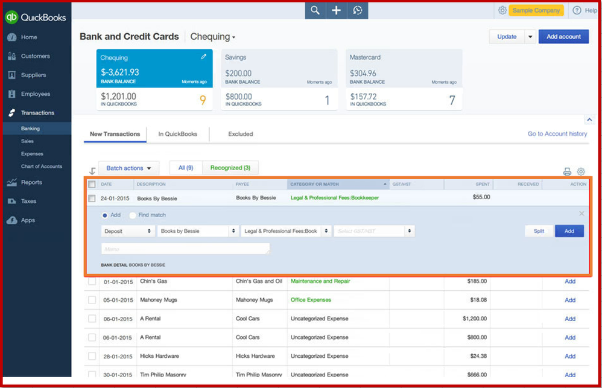The width and height of the screenshot is (602, 388).
Task: Click the Add account button
Action: coord(563,37)
